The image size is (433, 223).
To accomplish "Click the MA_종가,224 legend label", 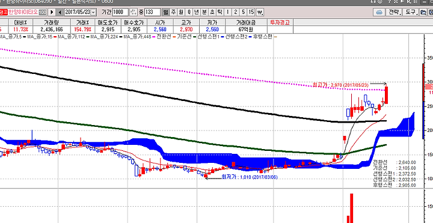I will (104, 37).
